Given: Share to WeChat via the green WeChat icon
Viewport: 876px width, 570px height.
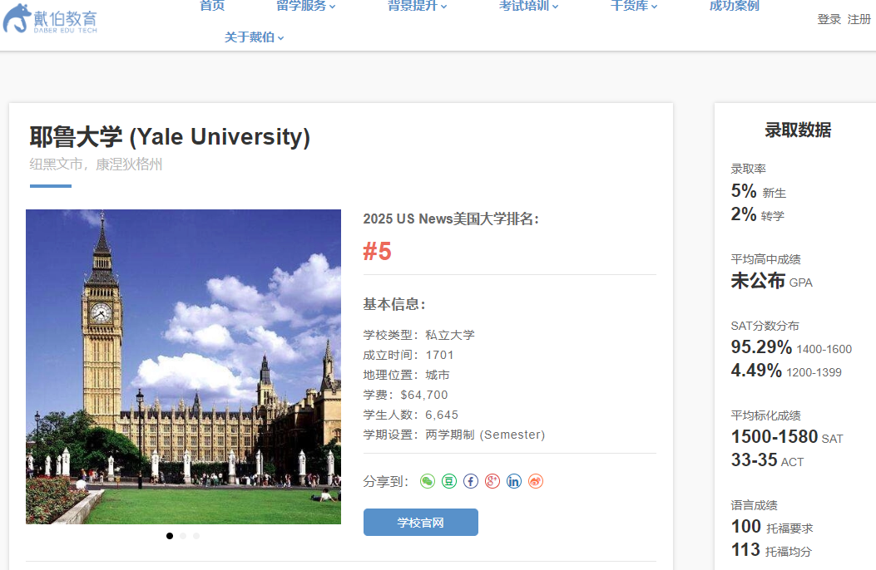Looking at the screenshot, I should pos(427,481).
